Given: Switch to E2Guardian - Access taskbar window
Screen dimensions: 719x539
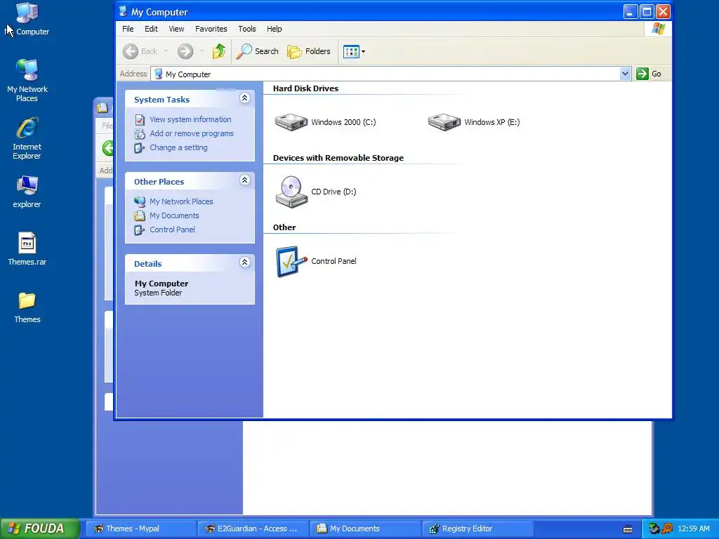Looking at the screenshot, I should click(253, 528).
